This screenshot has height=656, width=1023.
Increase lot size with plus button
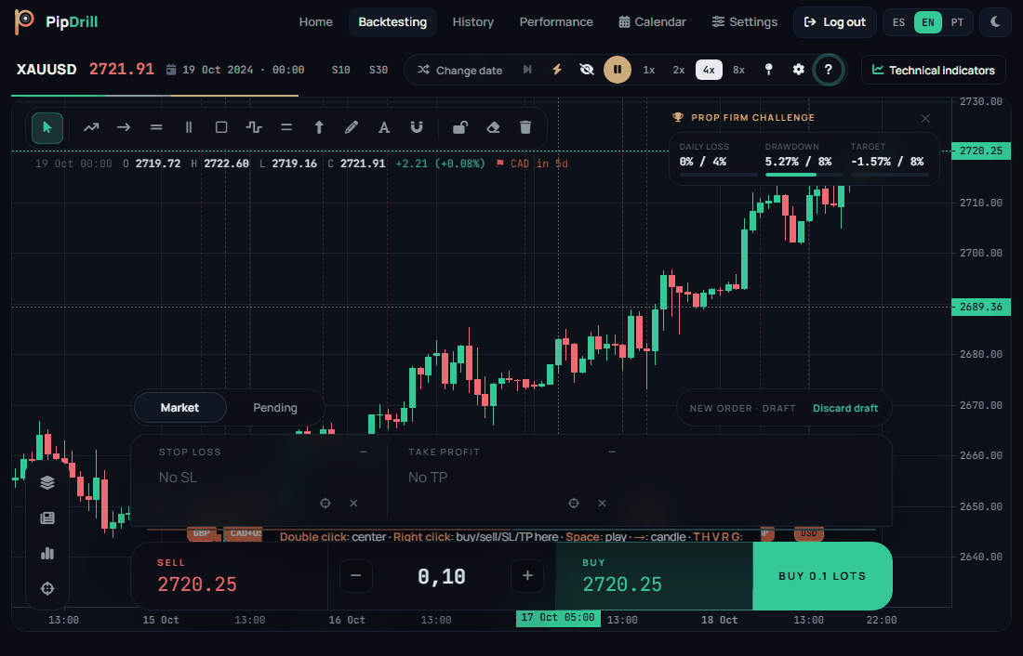point(527,576)
